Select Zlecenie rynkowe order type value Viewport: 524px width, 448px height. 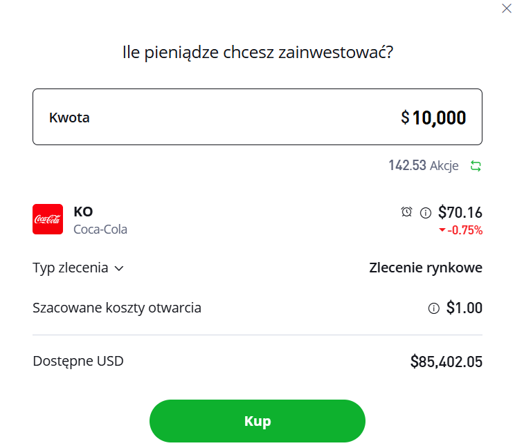click(x=426, y=268)
